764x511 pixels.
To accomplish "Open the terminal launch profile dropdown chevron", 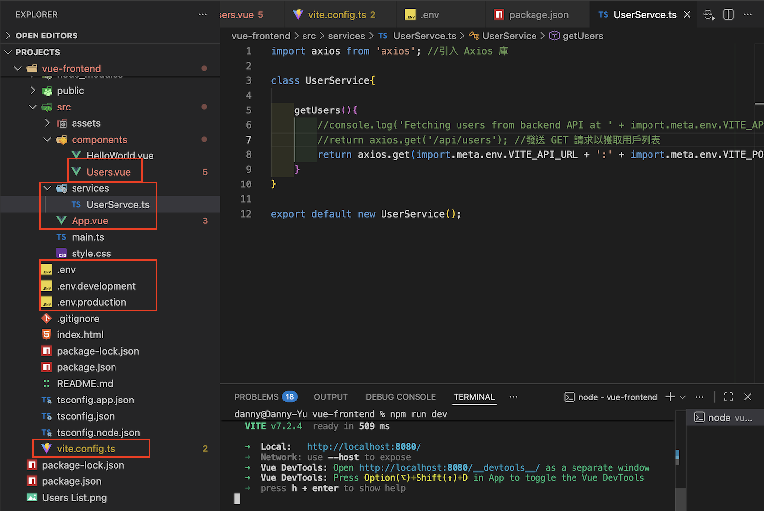I will point(683,397).
